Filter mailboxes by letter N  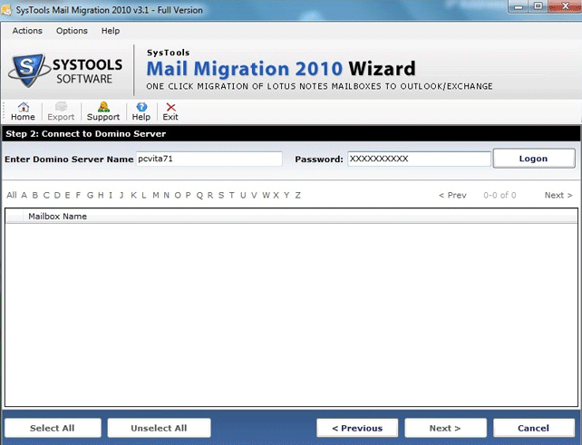[x=166, y=195]
